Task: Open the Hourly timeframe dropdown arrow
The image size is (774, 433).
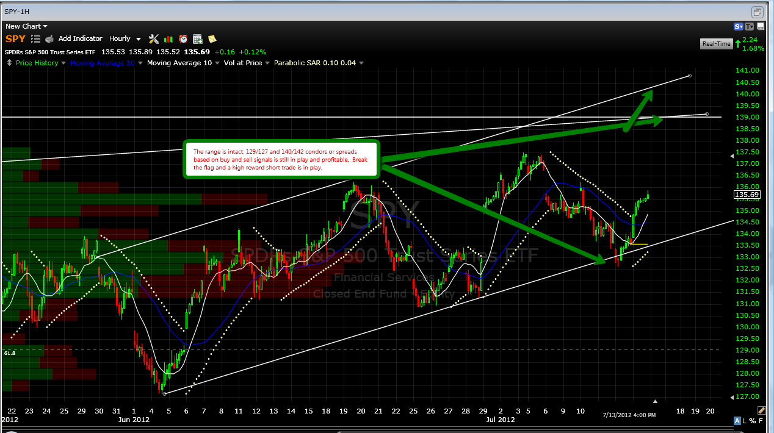Action: click(x=139, y=39)
